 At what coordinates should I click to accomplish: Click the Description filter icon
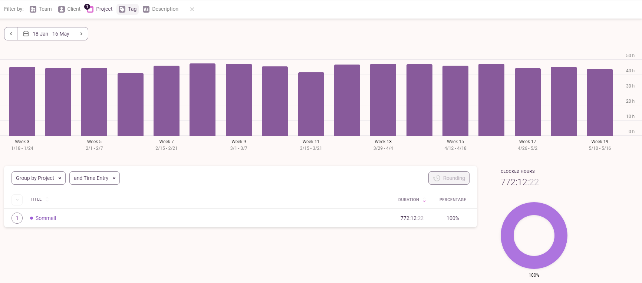click(x=146, y=9)
